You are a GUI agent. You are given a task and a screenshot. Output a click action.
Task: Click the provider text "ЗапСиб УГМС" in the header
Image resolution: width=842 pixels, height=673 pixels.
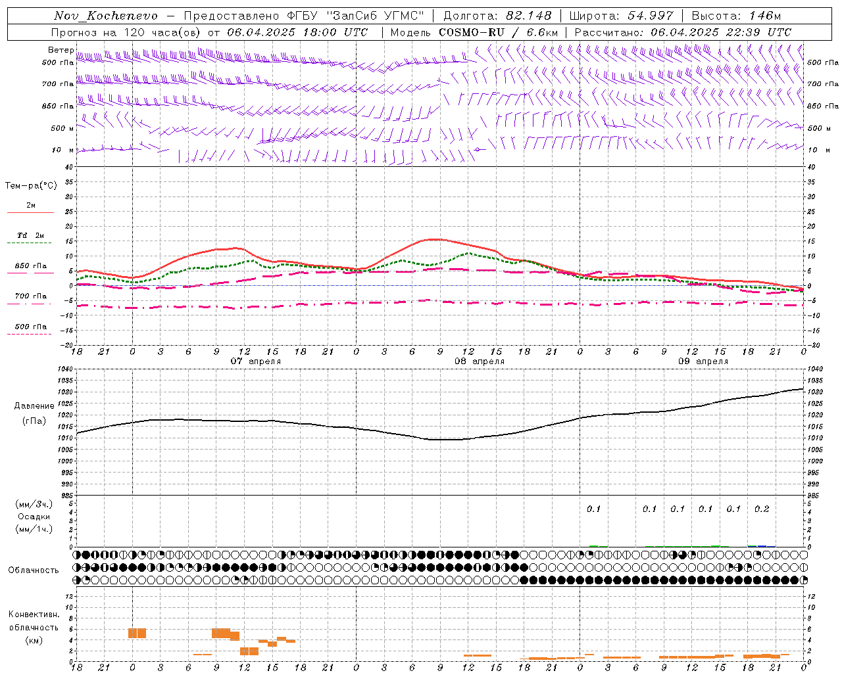click(x=376, y=16)
